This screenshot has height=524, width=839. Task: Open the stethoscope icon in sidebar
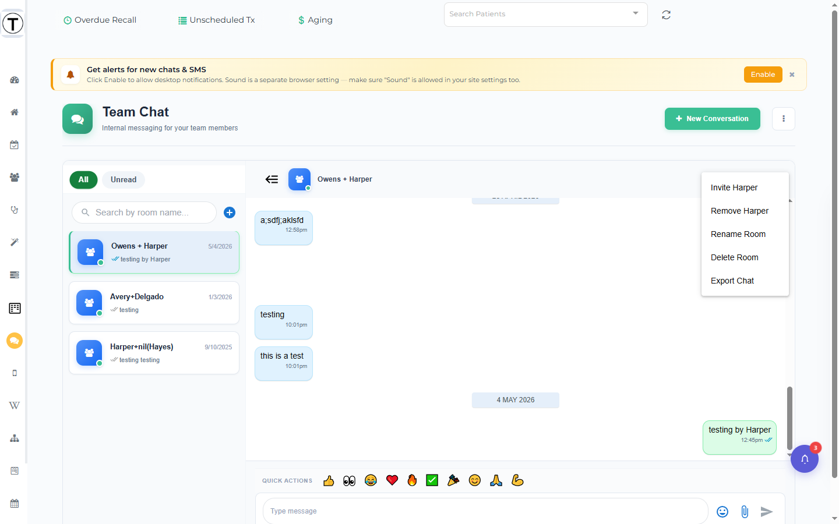pyautogui.click(x=15, y=210)
